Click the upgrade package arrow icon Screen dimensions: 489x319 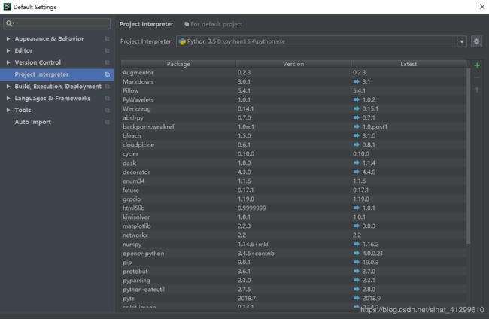pos(477,90)
